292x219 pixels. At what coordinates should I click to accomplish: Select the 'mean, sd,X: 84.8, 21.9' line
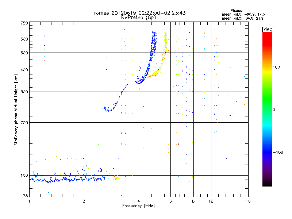242,18
